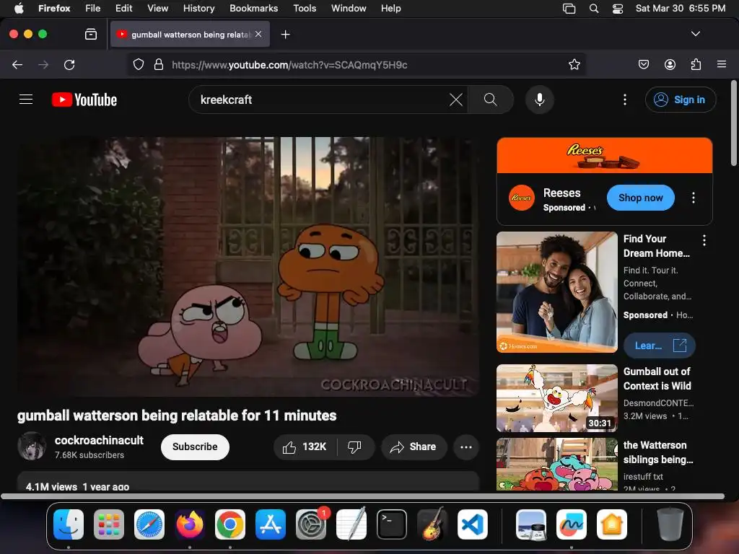This screenshot has width=739, height=554.
Task: Open cockroachinacult channel avatar
Action: click(32, 446)
